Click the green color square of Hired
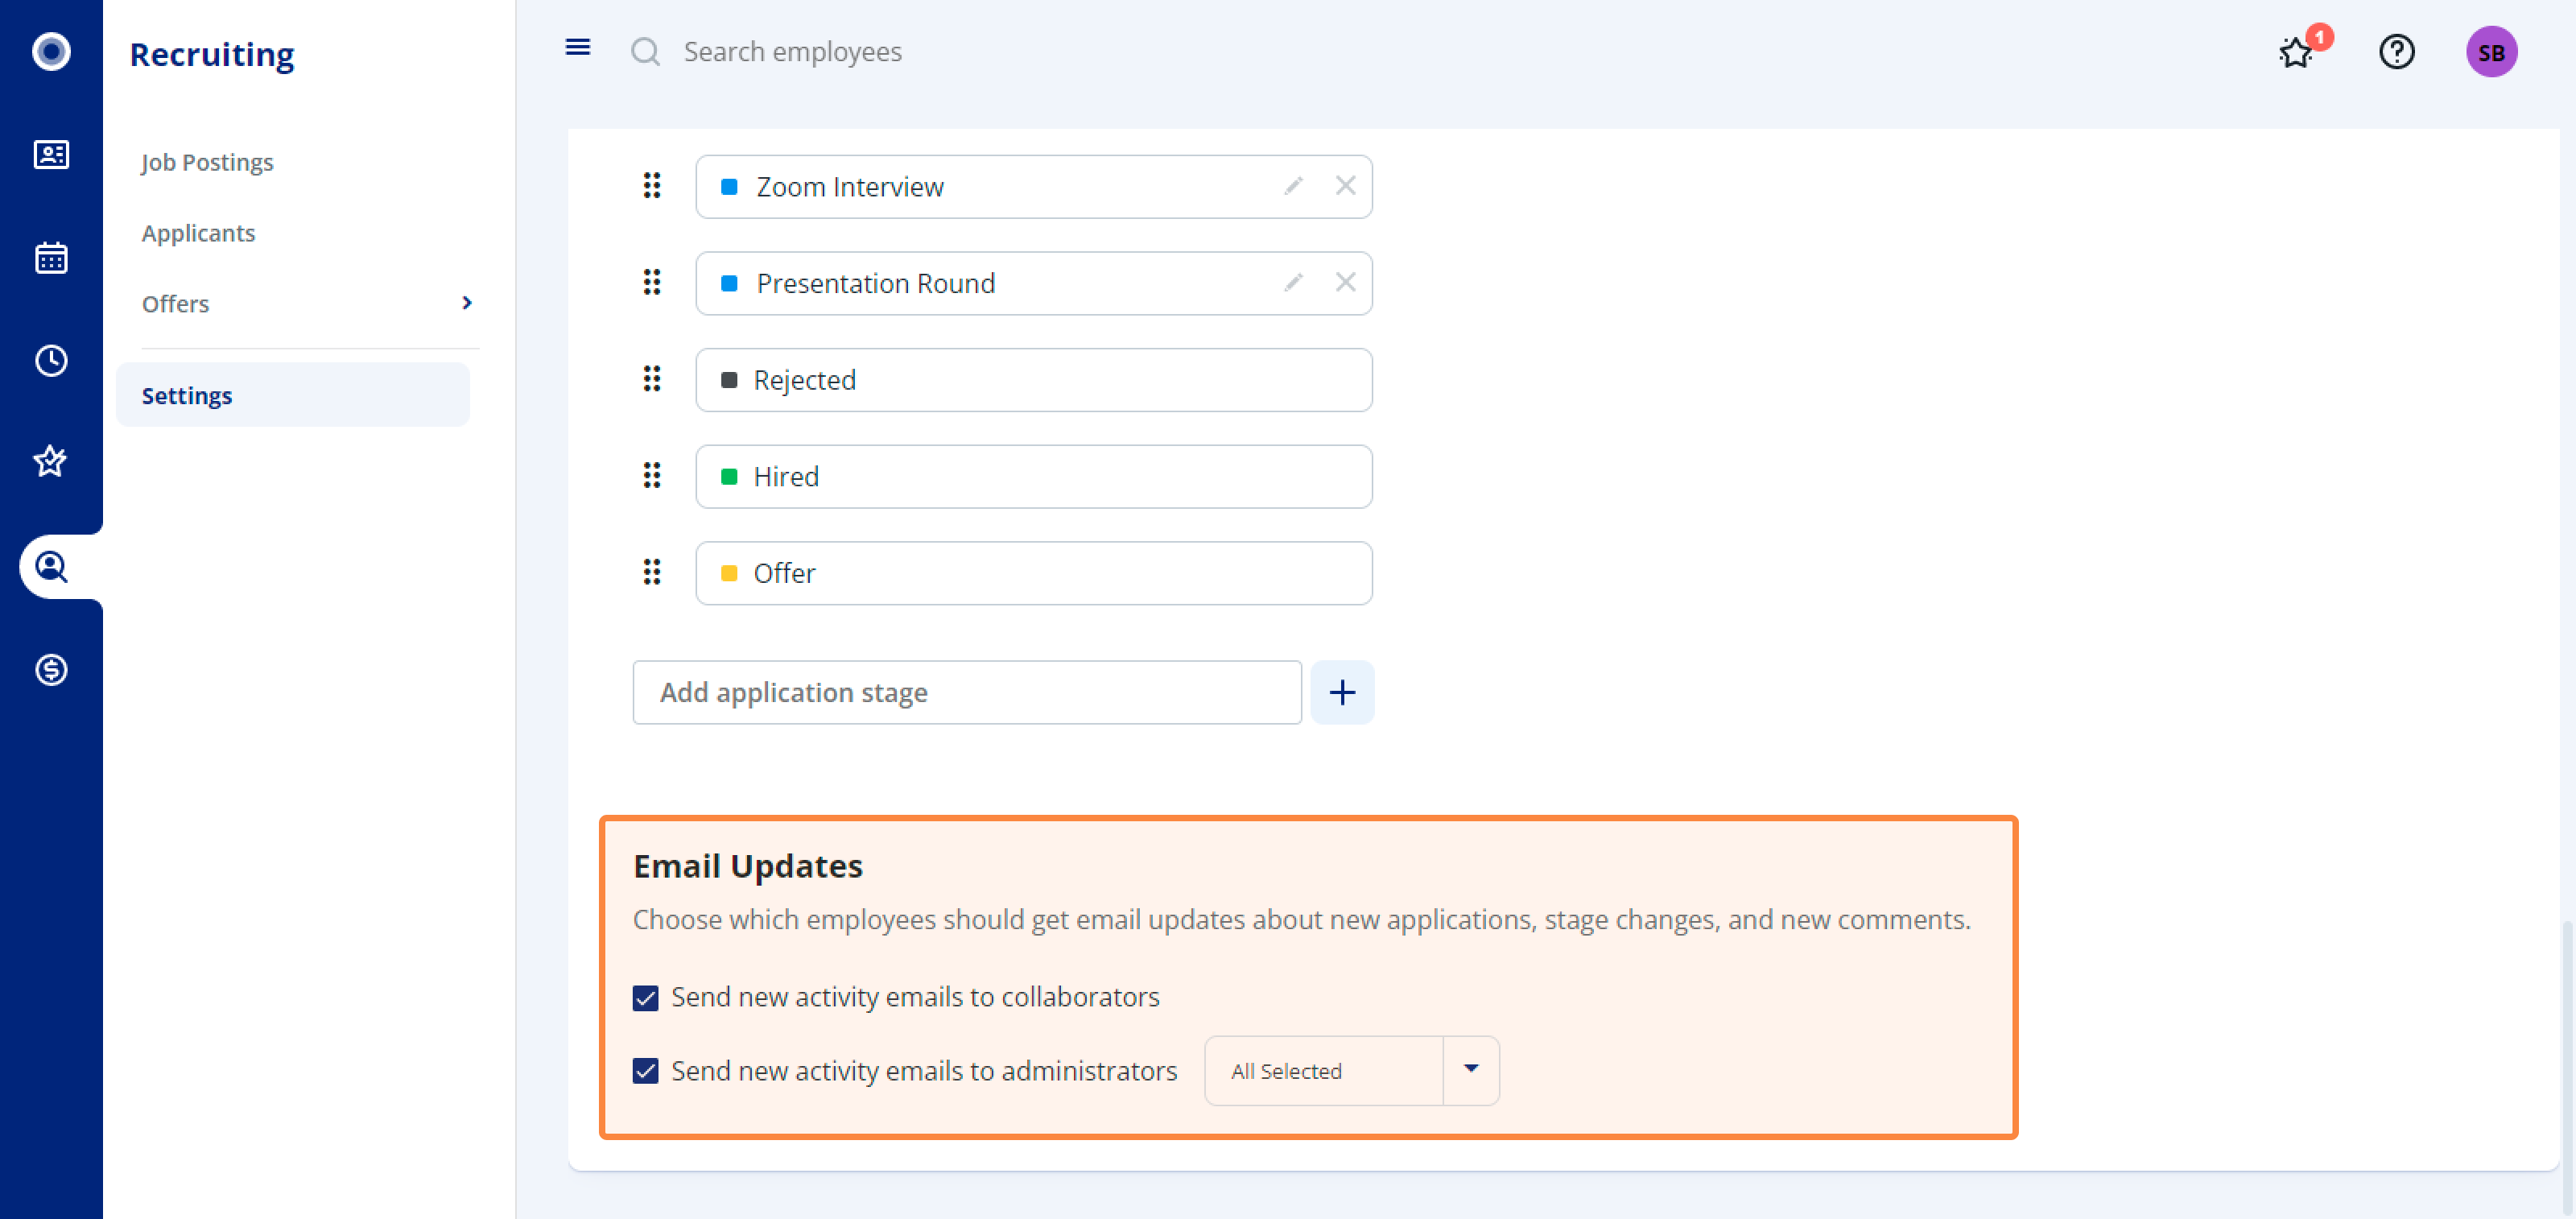Screen dimensions: 2576x1219 729,477
